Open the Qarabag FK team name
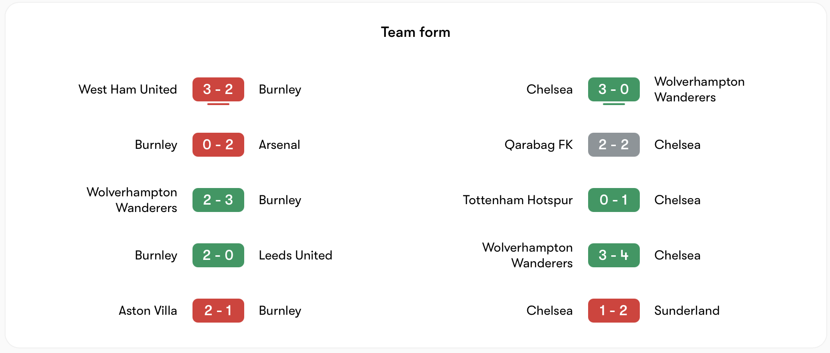830x353 pixels. point(538,145)
